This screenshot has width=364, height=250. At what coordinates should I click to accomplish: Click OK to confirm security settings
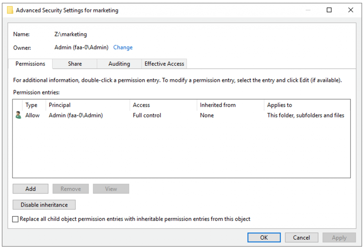[264, 237]
